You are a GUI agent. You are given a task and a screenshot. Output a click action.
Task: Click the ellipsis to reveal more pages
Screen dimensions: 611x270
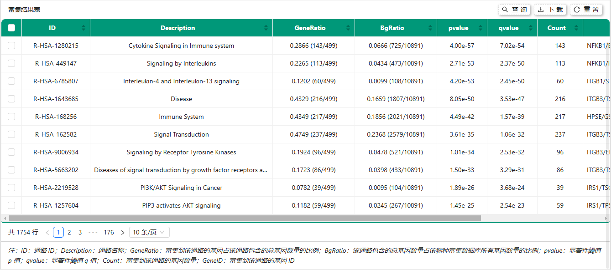pyautogui.click(x=94, y=232)
